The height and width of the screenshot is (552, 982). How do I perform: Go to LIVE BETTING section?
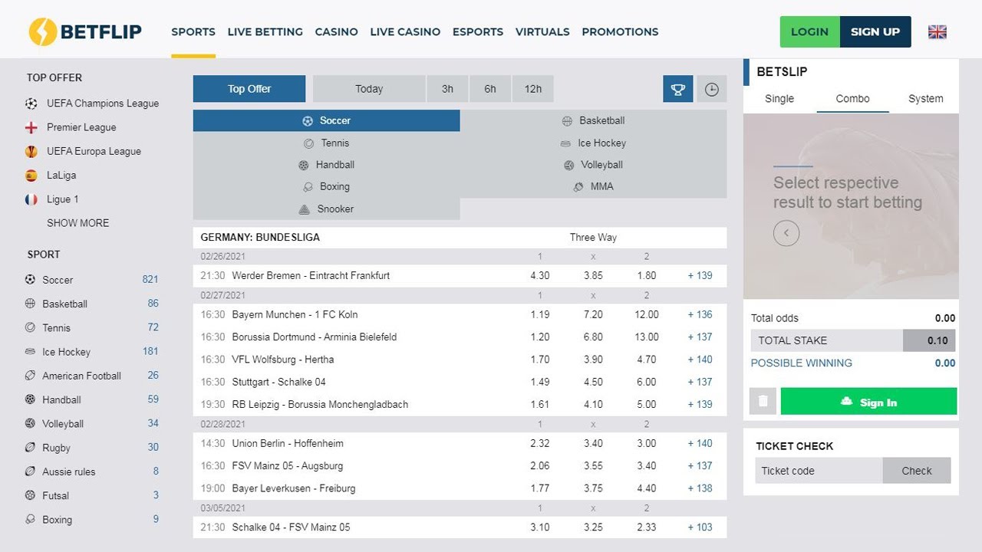pyautogui.click(x=265, y=31)
